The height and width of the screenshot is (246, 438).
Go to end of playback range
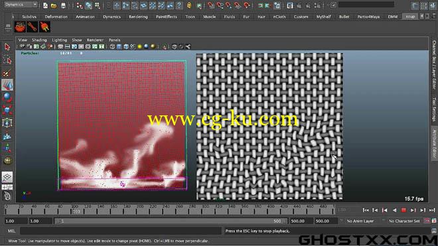432,210
